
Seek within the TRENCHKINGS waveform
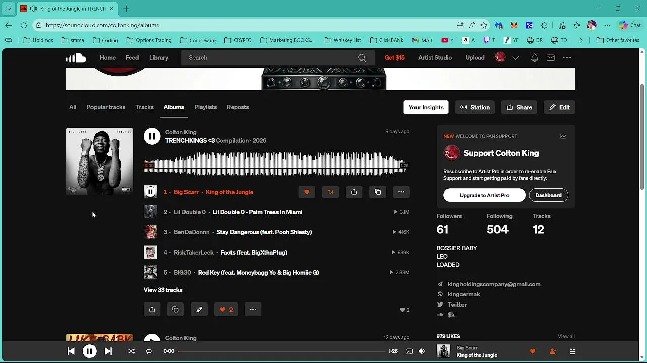(275, 164)
